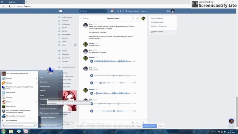Click the blue button in Screencastify sharing bar
The width and height of the screenshot is (238, 134).
click(149, 126)
